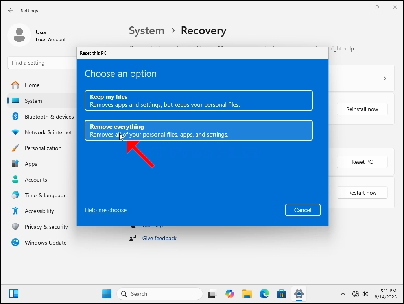Click the Reinstall now button
404x304 pixels.
tap(362, 109)
